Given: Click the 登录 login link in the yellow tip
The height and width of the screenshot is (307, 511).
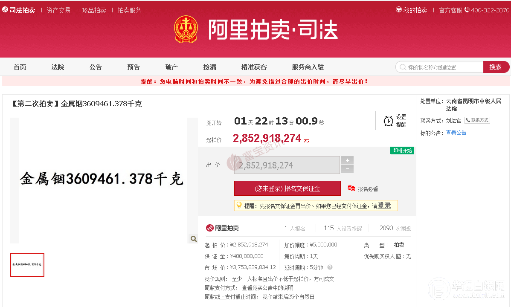Looking at the screenshot, I should pos(384,206).
